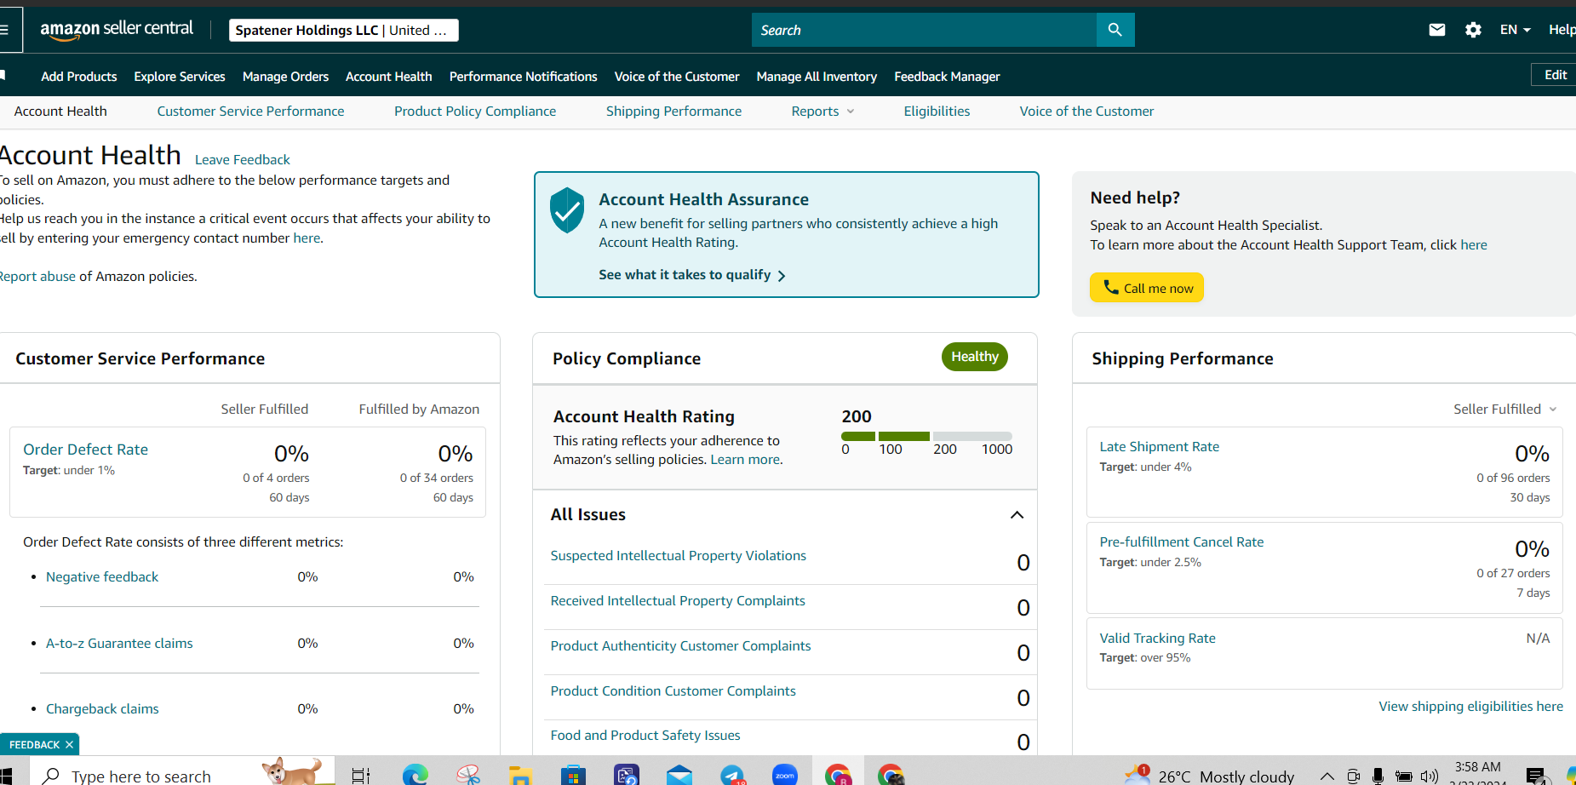Open Valid Tracking Rate link
1576x785 pixels.
[1157, 639]
